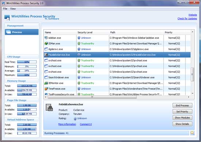Image resolution: width=201 pixels, height=142 pixels.
Task: Open the Check for Updates link
Action: pos(187,19)
